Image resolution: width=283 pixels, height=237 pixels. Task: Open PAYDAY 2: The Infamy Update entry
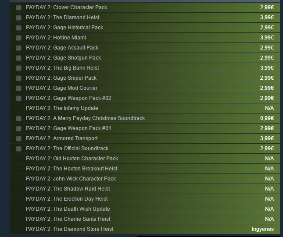pos(62,108)
